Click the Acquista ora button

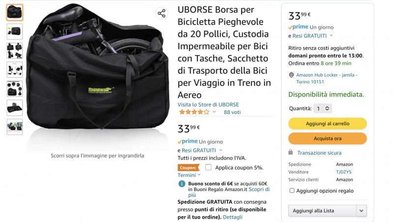click(327, 139)
